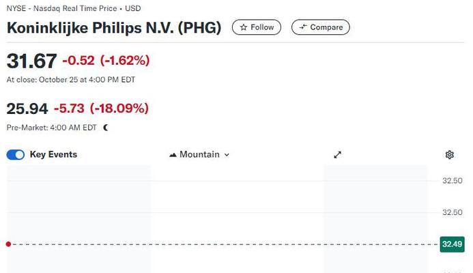Click the mountain chart type icon
Screen dimensions: 473x273
pos(173,155)
